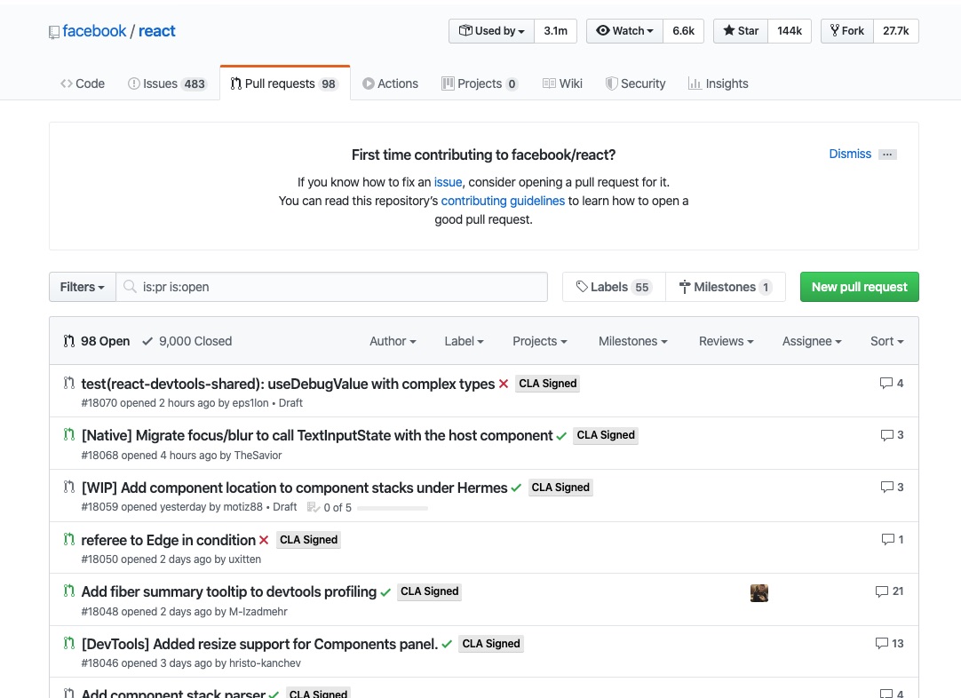Click green check on WIP Hermes component stacks PR
Viewport: 961px width, 698px height.
tap(516, 488)
